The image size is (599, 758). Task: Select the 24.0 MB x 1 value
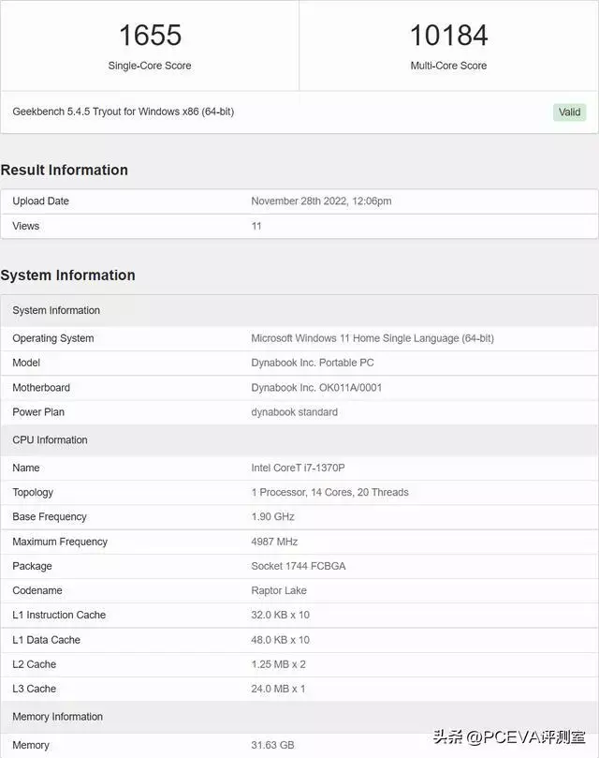(278, 689)
